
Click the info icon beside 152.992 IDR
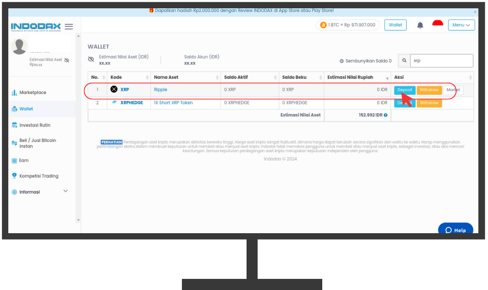pyautogui.click(x=386, y=115)
